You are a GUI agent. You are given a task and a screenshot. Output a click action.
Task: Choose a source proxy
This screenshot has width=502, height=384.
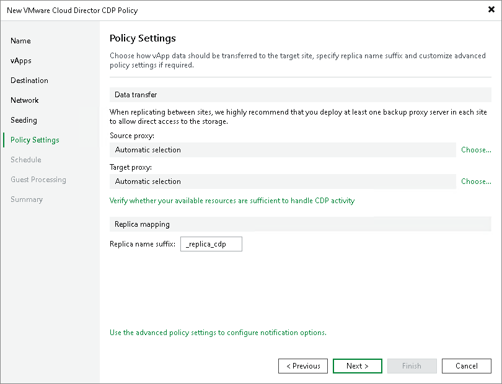click(x=476, y=150)
